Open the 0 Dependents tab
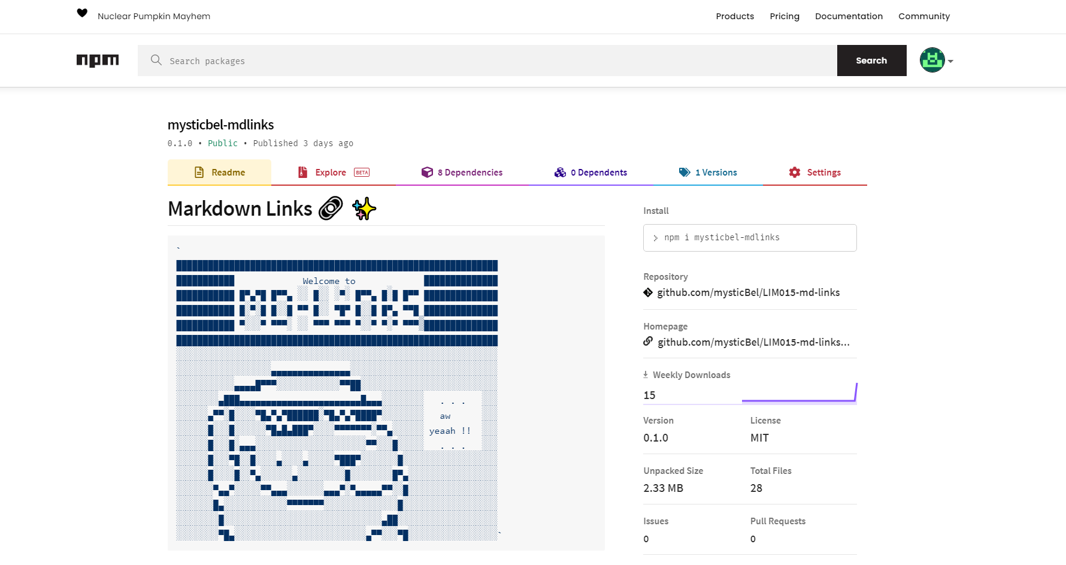Viewport: 1066px width, 565px height. click(590, 173)
